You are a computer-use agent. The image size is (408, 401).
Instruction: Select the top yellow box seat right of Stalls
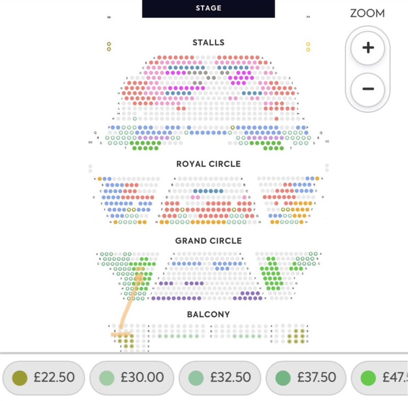click(308, 44)
